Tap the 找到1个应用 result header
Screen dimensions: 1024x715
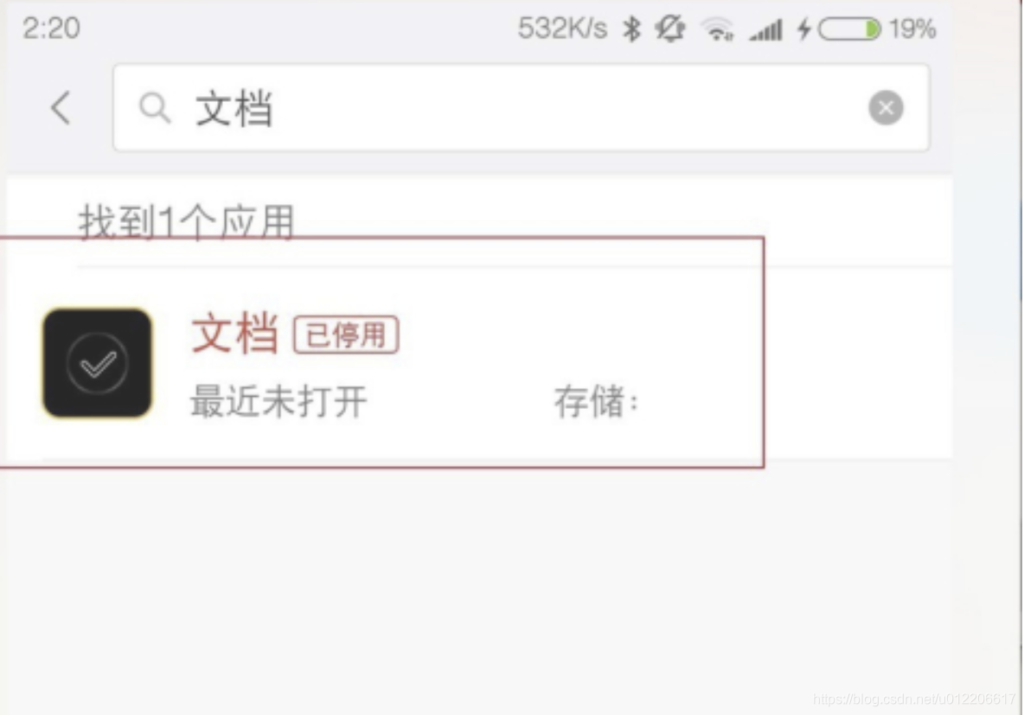point(187,222)
